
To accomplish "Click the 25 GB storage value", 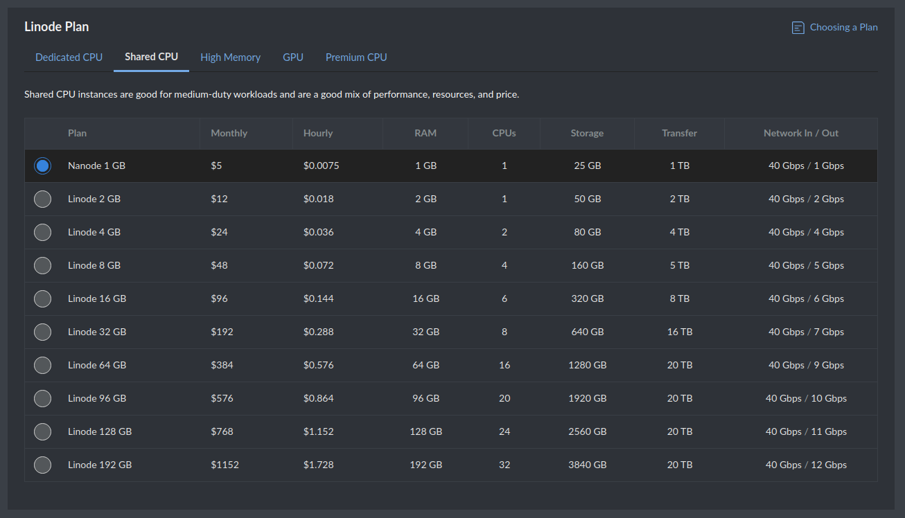I will point(588,166).
